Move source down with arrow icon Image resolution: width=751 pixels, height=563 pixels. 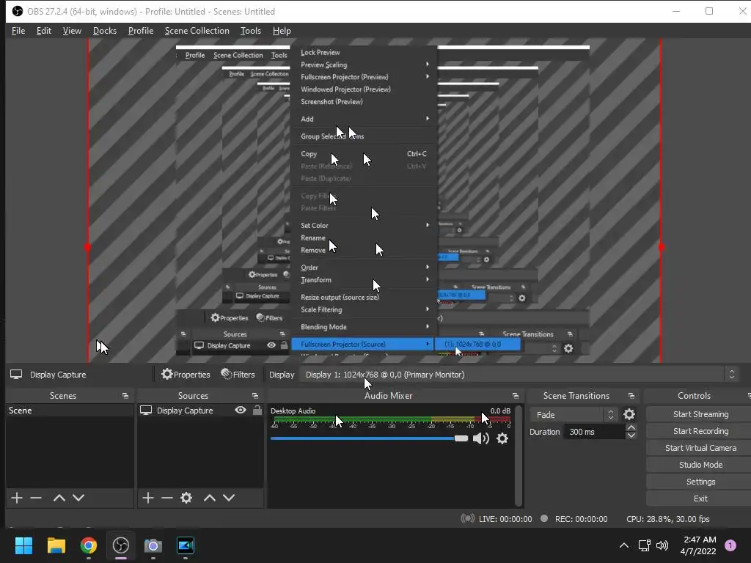(229, 498)
